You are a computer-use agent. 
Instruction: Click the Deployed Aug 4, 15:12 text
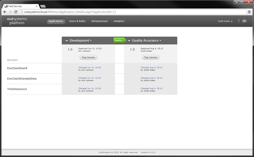point(152,49)
